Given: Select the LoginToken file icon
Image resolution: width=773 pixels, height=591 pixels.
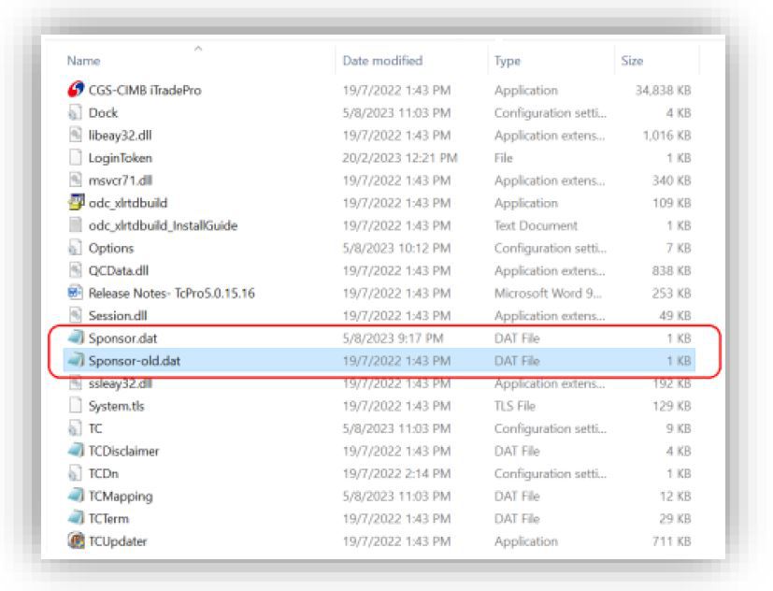Looking at the screenshot, I should (76, 158).
